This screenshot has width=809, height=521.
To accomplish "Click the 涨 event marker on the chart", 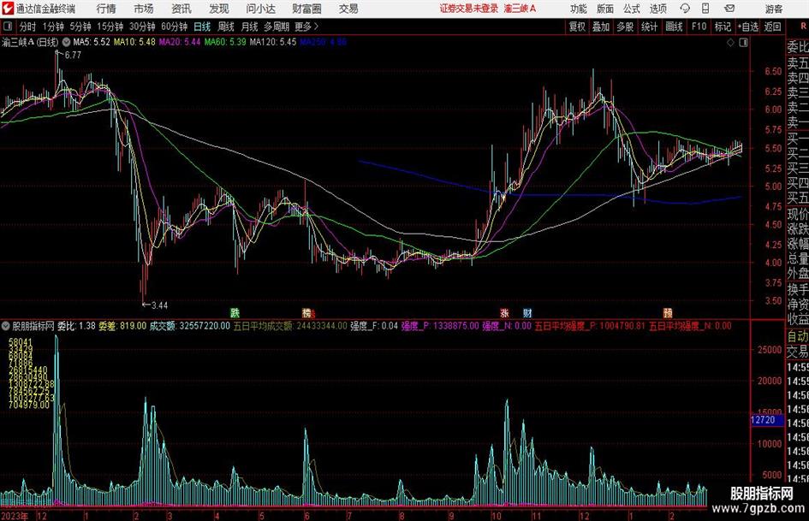I will [504, 312].
